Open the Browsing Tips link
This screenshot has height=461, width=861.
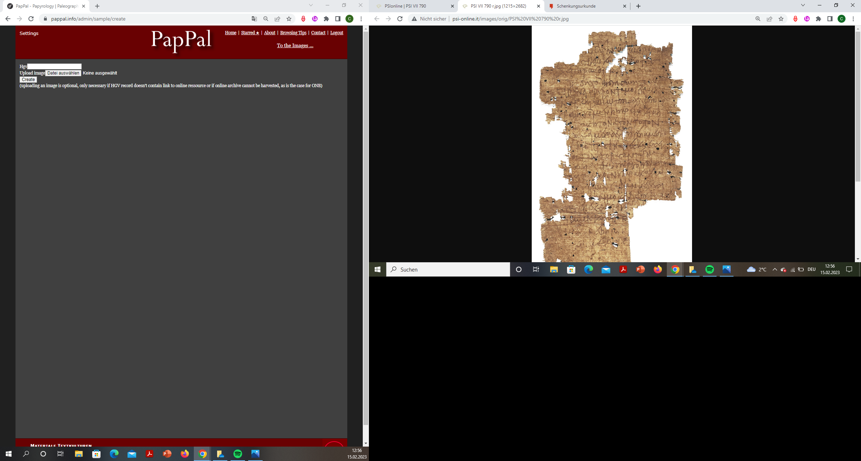pos(293,33)
